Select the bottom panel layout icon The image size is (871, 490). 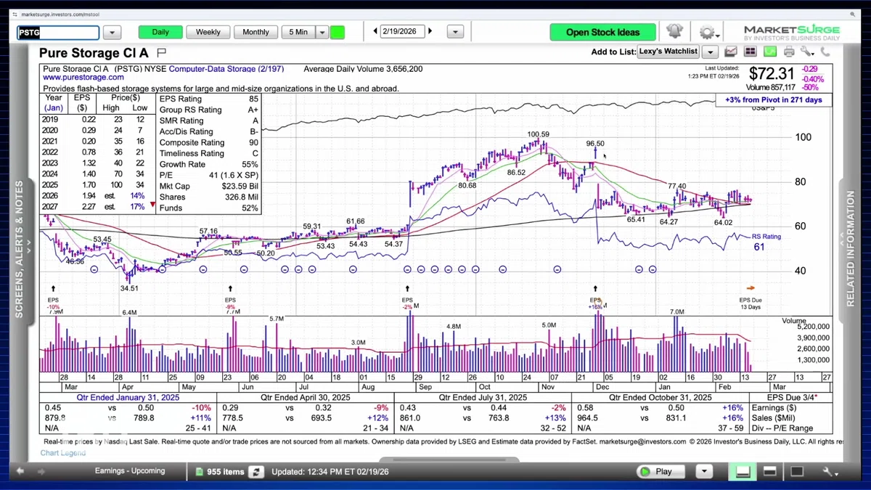pos(743,471)
